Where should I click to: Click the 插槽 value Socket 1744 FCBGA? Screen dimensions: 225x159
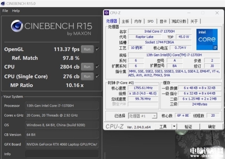coord(160,42)
